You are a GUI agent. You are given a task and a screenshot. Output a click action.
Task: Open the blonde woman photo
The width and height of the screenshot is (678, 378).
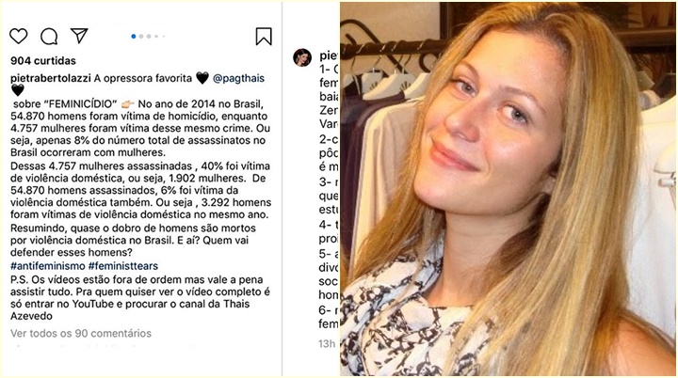508,189
